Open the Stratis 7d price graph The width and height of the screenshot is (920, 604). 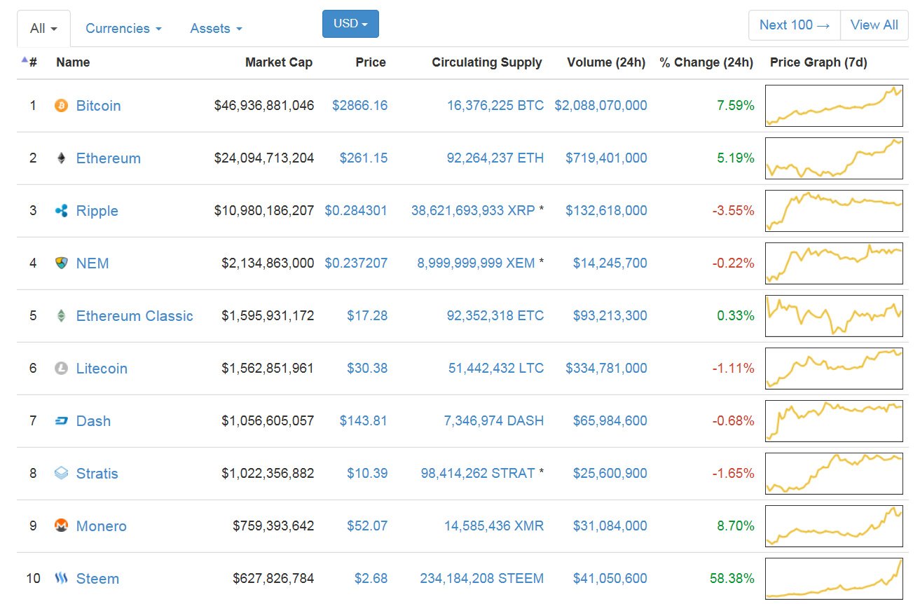pos(834,474)
